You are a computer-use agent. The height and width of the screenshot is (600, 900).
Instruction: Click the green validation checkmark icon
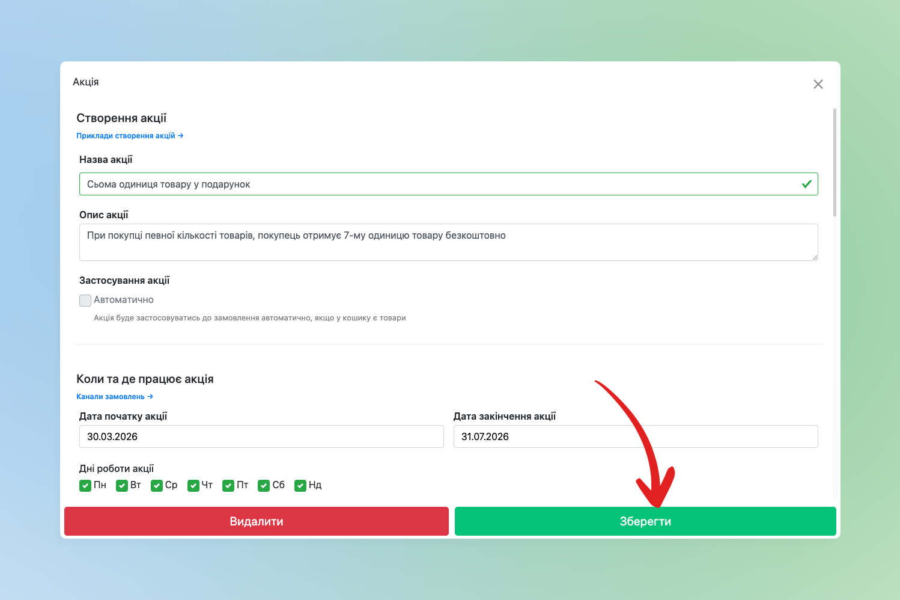pos(806,184)
